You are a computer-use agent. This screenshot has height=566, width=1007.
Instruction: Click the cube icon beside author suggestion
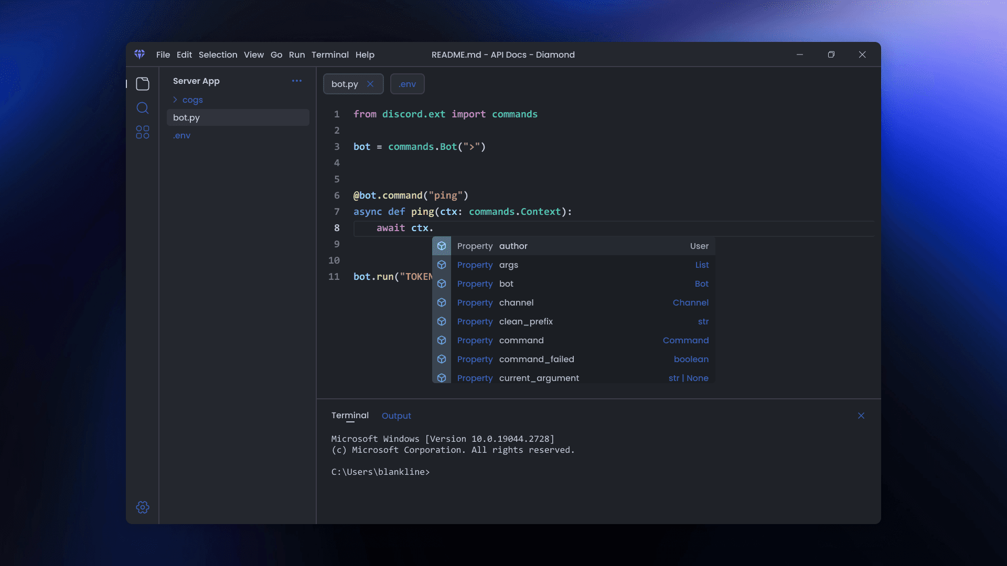442,246
